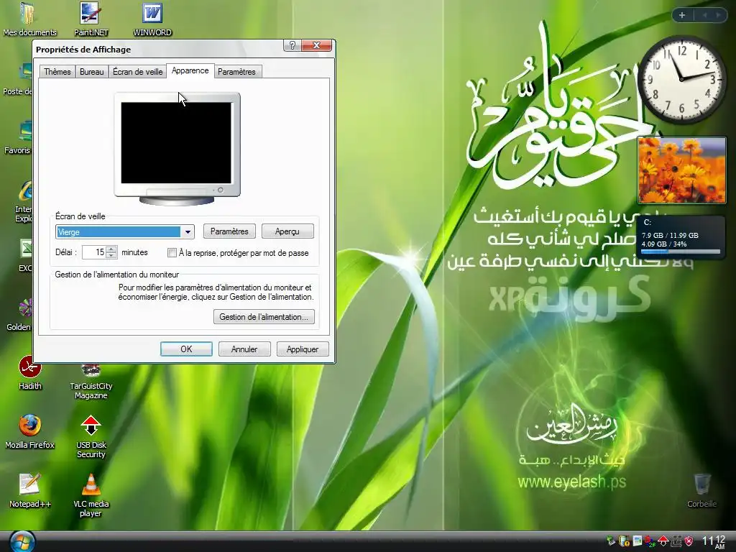Click the USB Disk Security tray icon
Screen dimensions: 736x552
[663, 542]
